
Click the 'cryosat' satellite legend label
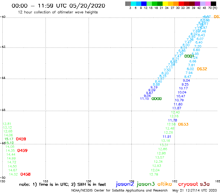188,184
